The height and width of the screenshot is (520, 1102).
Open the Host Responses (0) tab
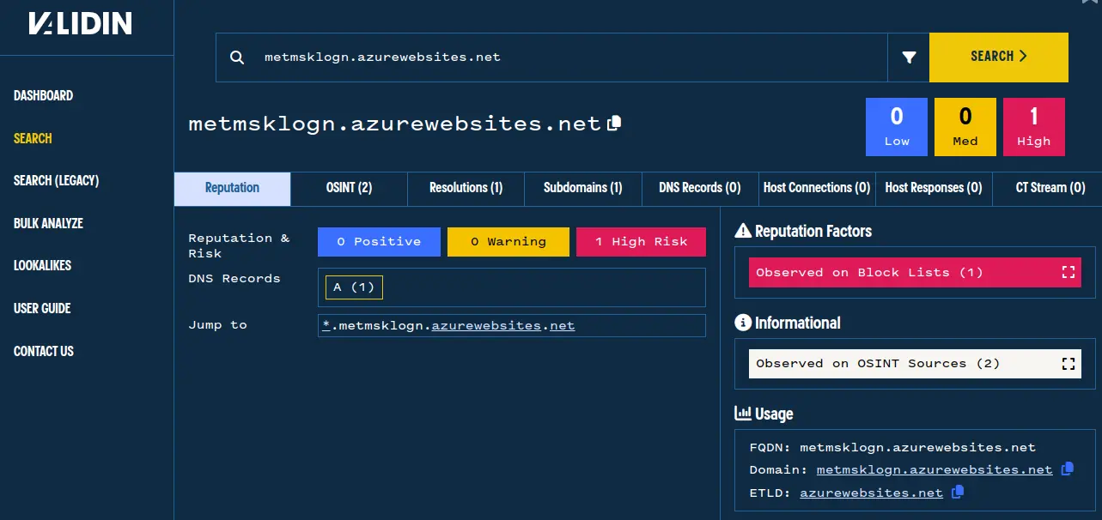pos(933,188)
